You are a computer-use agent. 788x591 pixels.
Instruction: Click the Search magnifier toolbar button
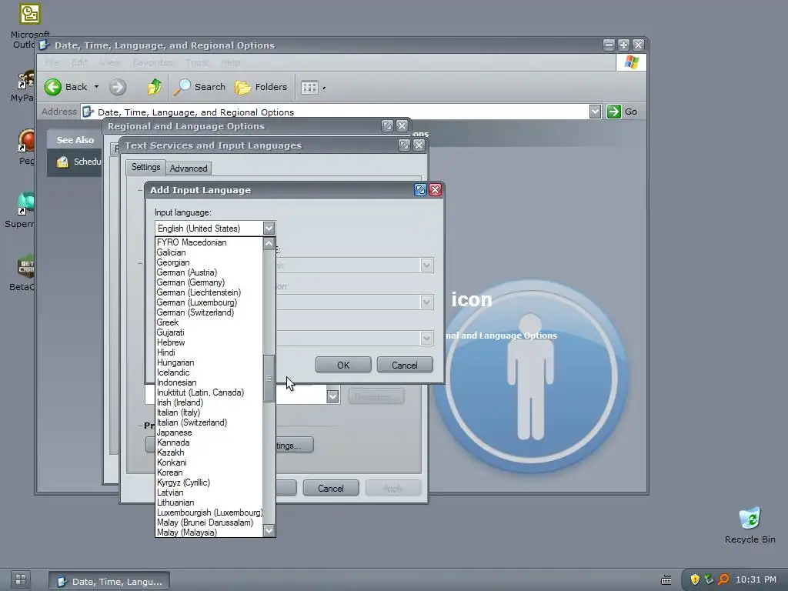point(199,87)
